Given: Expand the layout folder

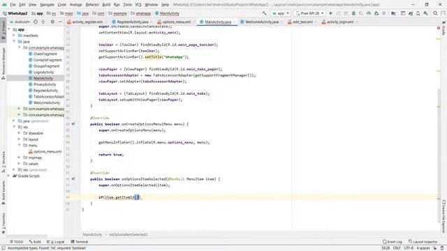Looking at the screenshot, I should coord(19,139).
